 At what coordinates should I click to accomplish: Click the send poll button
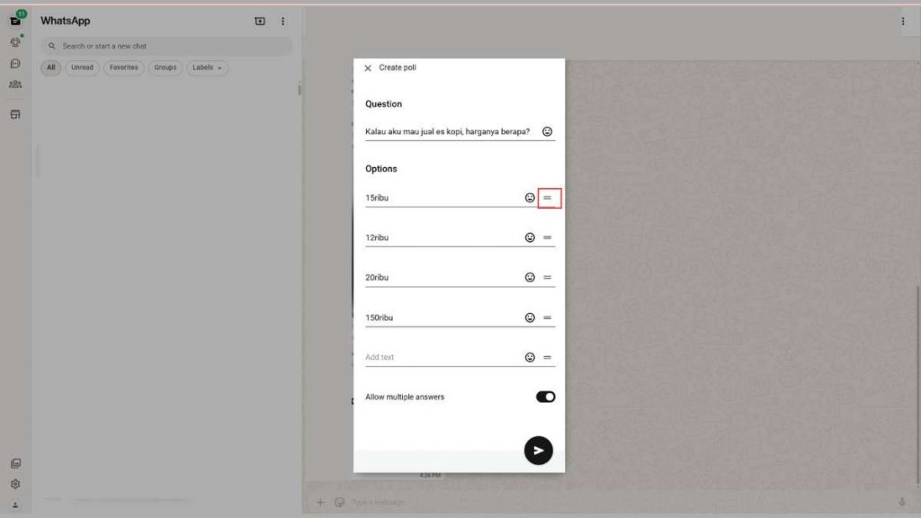coord(538,451)
